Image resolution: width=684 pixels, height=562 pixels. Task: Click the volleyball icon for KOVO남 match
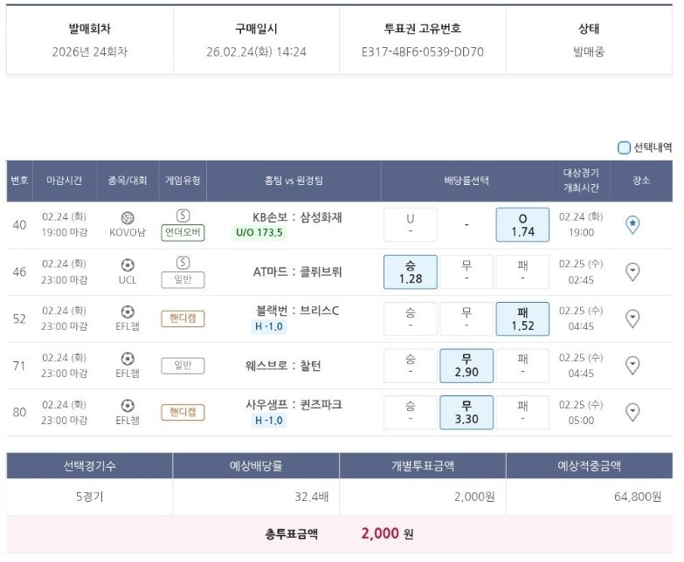(128, 216)
